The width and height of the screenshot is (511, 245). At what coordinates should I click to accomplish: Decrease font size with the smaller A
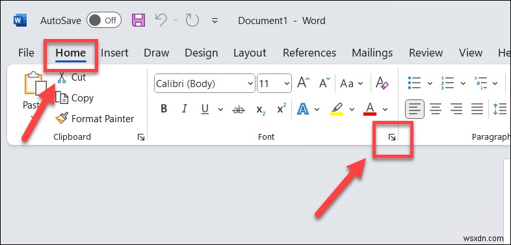324,83
